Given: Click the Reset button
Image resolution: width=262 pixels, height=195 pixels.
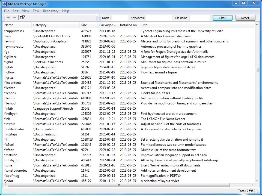Looking at the screenshot, I should [x=245, y=18].
